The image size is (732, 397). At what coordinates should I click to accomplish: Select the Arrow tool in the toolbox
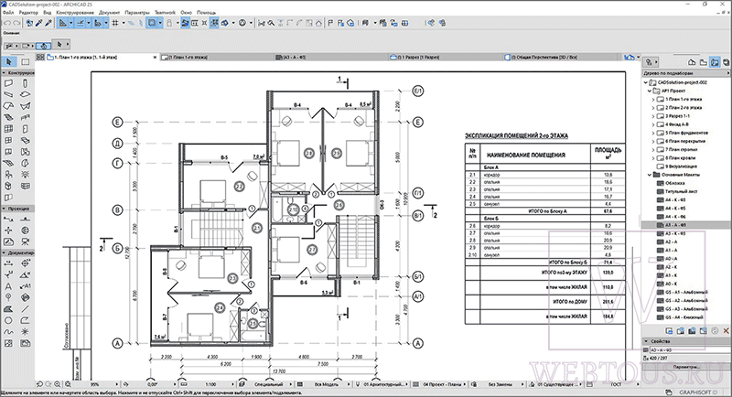point(9,61)
